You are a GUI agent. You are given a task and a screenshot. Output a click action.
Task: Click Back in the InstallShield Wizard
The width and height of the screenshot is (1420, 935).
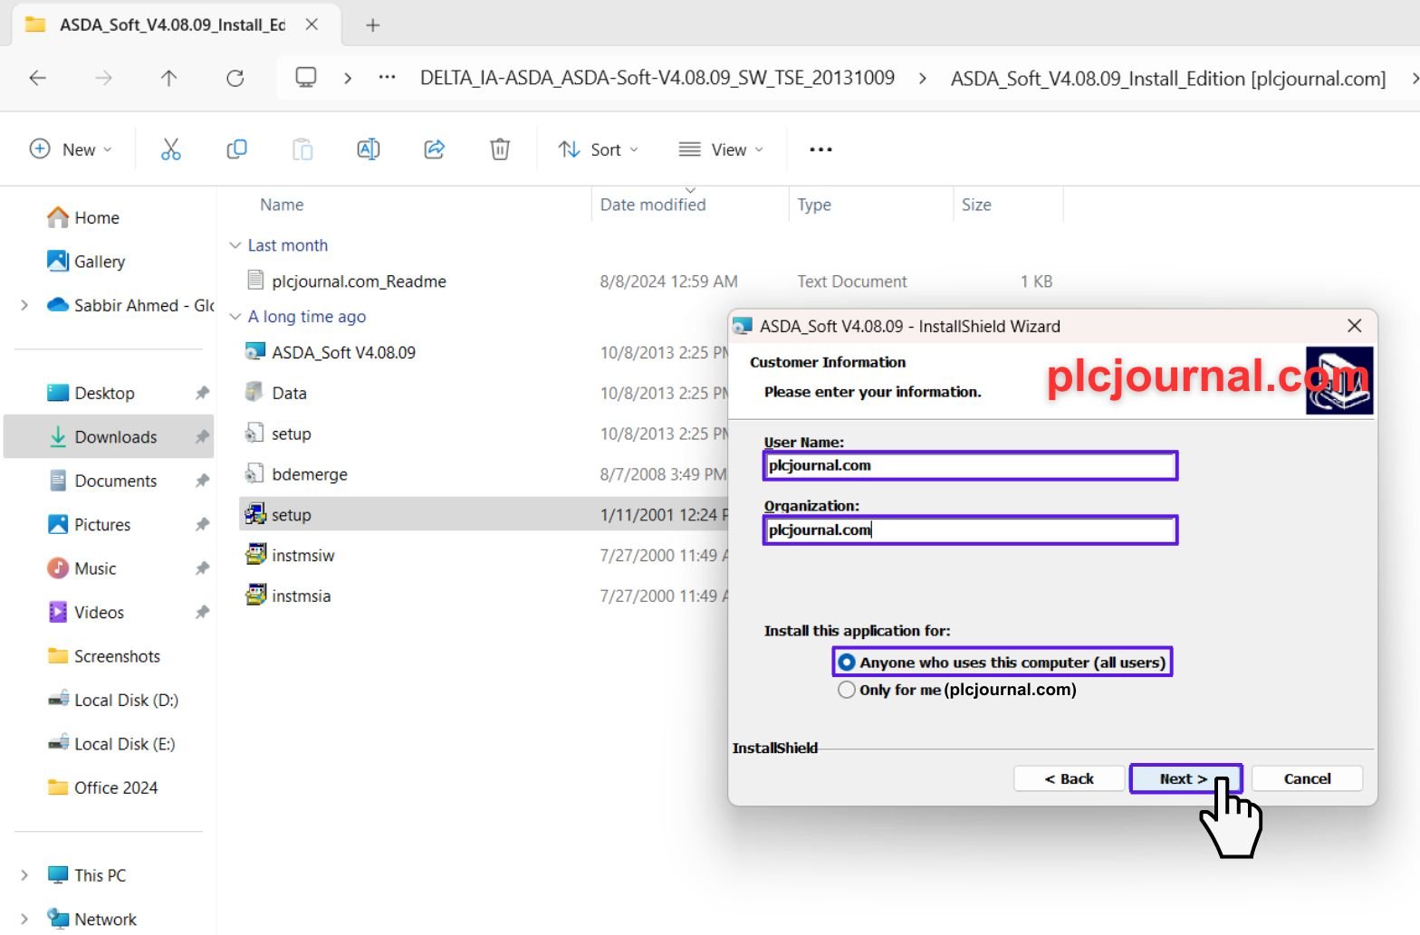(1069, 778)
